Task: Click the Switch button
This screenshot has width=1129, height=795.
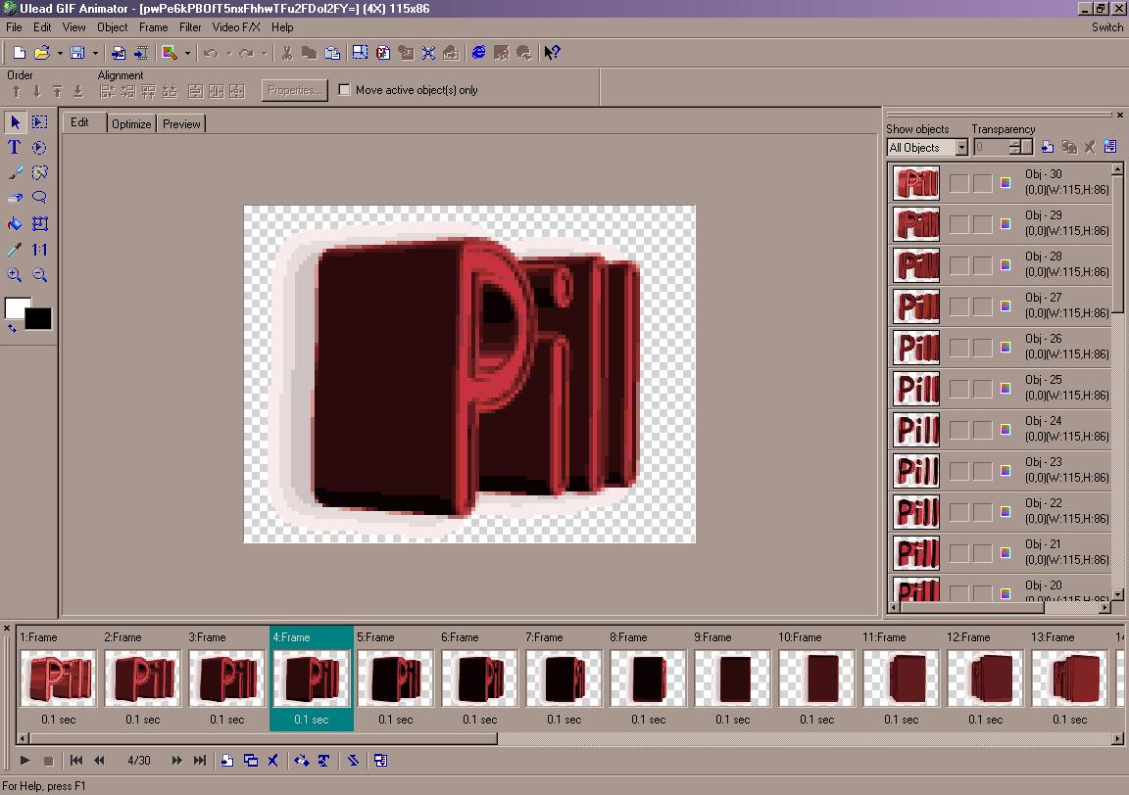Action: coord(1106,27)
